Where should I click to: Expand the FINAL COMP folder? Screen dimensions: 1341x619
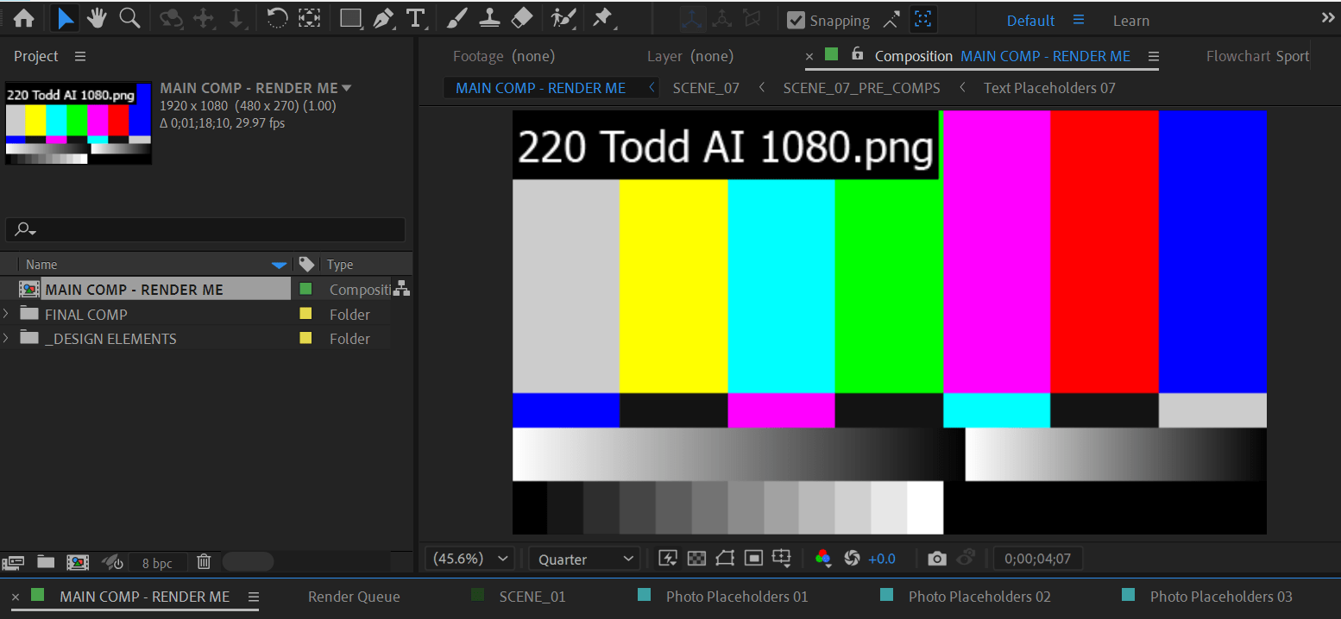pyautogui.click(x=7, y=314)
